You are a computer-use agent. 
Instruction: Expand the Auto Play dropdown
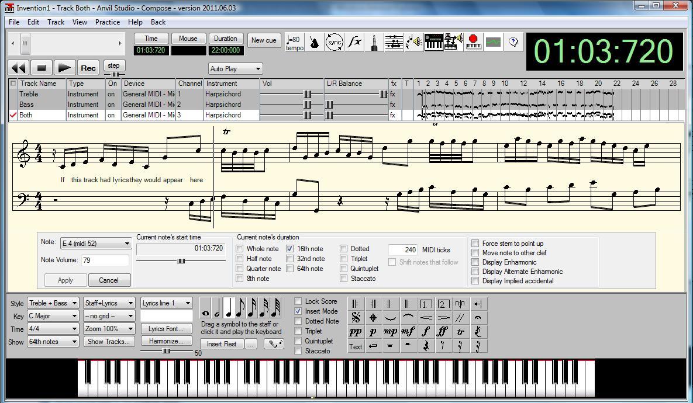click(x=235, y=69)
